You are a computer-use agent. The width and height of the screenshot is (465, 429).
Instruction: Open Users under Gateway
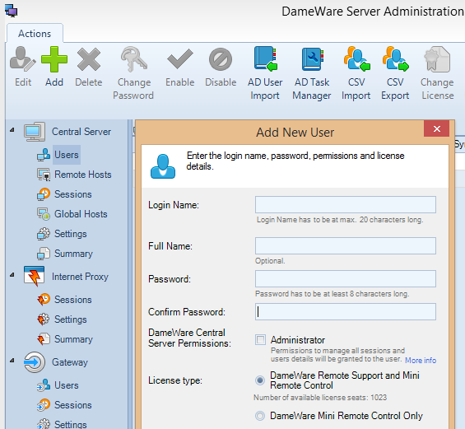point(67,385)
